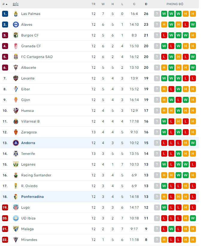Click the Levante club badge
Viewport: 201px width, 246px height.
[16, 78]
